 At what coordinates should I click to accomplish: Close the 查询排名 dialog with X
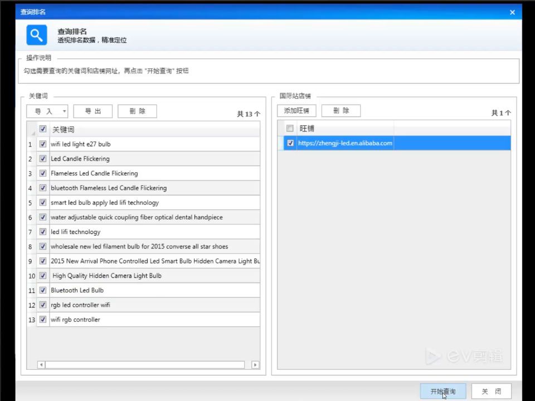512,12
